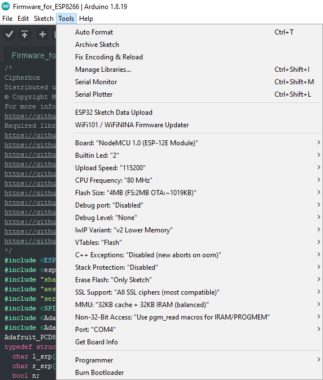Expand Debug port "Disabled" submenu
Viewport: 323px width, 380px height.
(189, 205)
